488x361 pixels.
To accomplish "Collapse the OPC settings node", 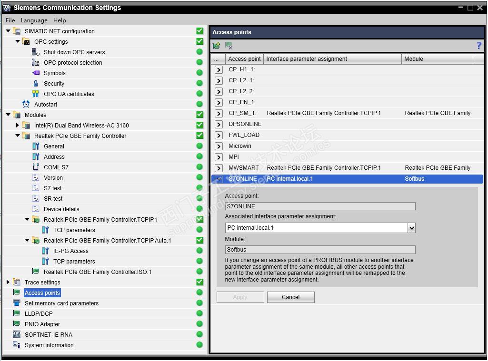I will click(x=18, y=41).
